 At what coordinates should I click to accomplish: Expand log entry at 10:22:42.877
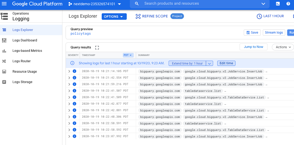pos(69,104)
